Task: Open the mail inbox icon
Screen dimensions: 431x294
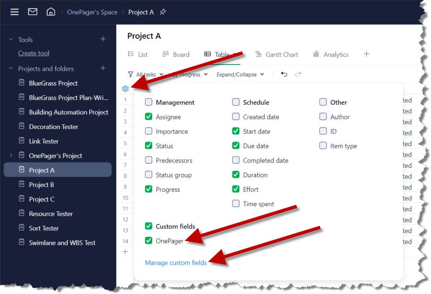Action: [33, 12]
